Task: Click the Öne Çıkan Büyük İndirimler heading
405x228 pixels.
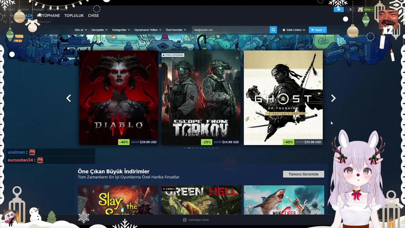Action: point(114,171)
